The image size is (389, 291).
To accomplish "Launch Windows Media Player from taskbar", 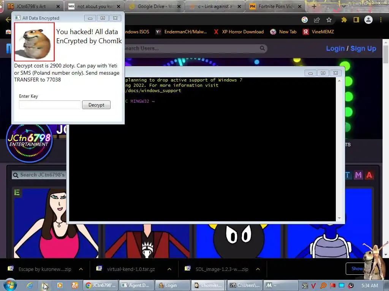I will coord(60,285).
